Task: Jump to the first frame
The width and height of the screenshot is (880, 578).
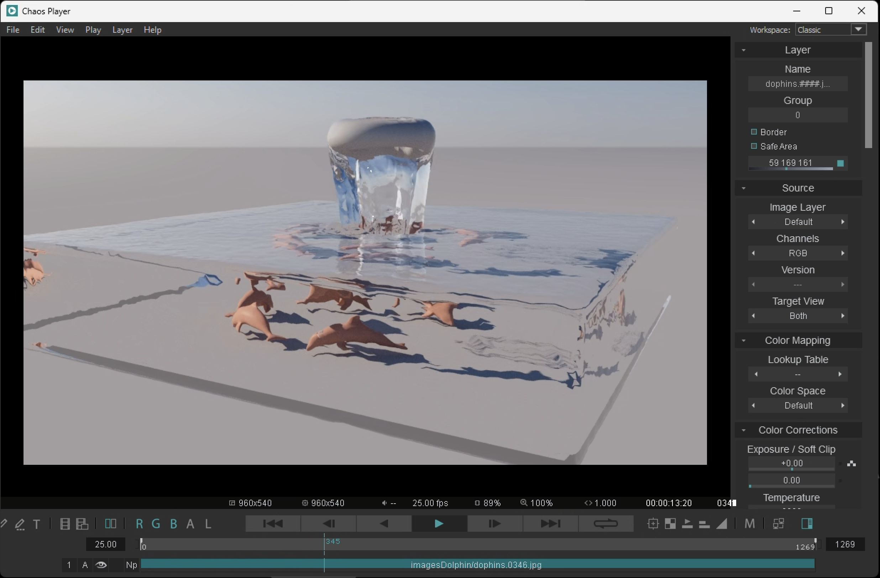Action: point(273,524)
